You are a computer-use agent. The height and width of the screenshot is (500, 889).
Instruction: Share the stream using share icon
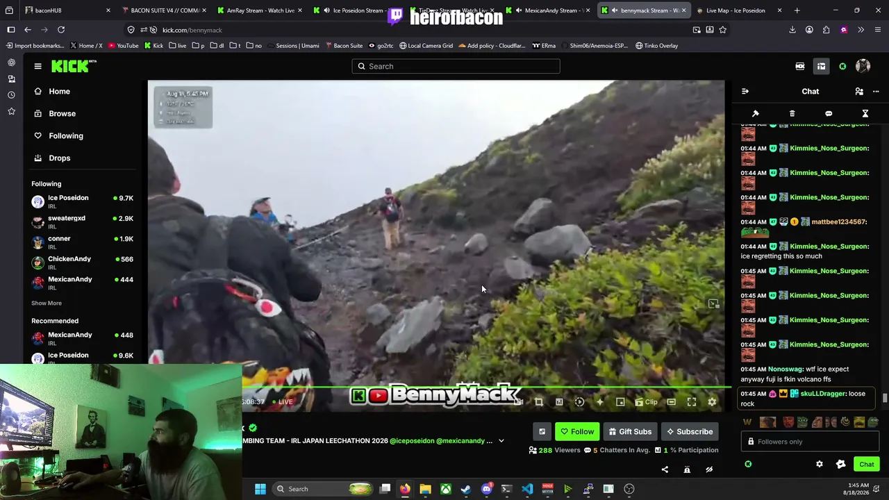coord(665,469)
